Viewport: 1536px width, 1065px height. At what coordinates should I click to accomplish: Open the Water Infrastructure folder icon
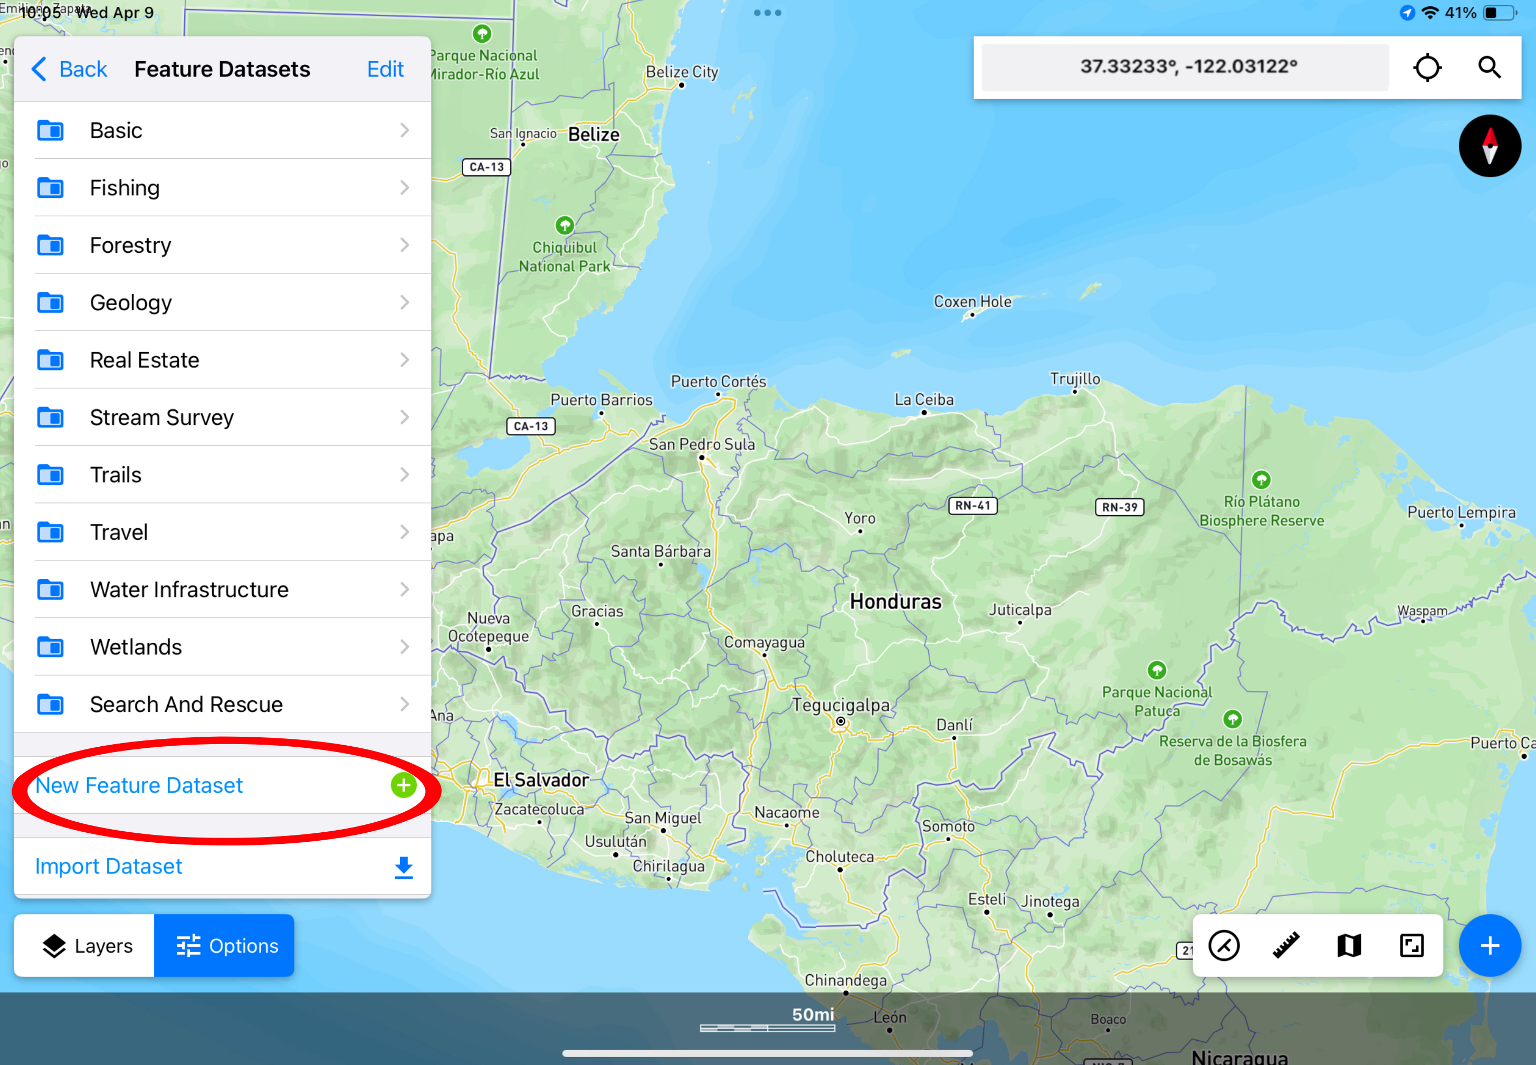click(51, 590)
